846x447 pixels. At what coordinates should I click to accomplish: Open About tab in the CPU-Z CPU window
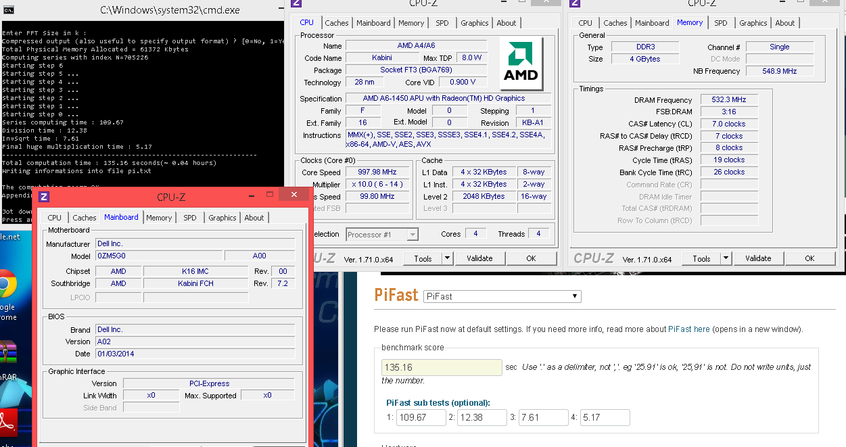pos(507,23)
